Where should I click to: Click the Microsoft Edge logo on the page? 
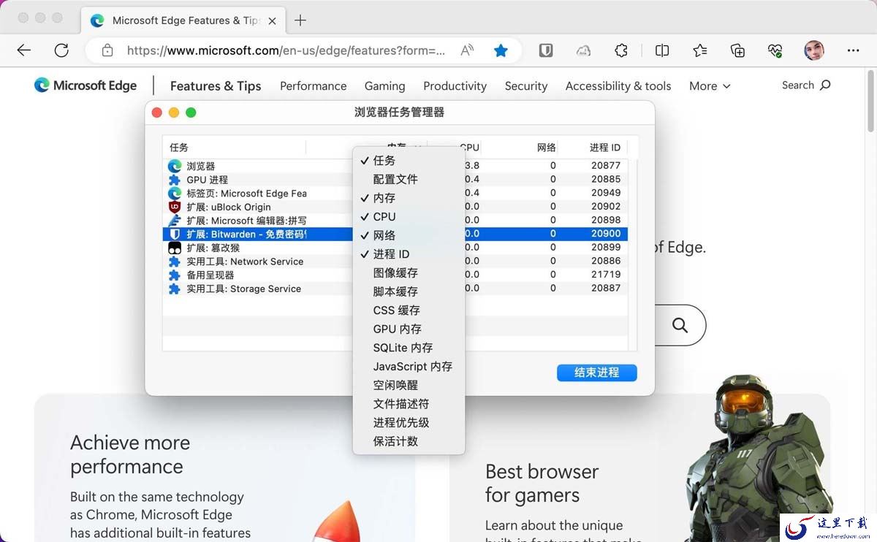86,85
